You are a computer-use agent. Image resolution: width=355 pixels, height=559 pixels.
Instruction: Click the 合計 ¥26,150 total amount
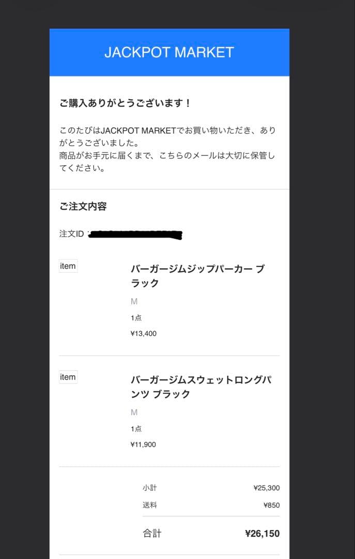[x=263, y=534]
